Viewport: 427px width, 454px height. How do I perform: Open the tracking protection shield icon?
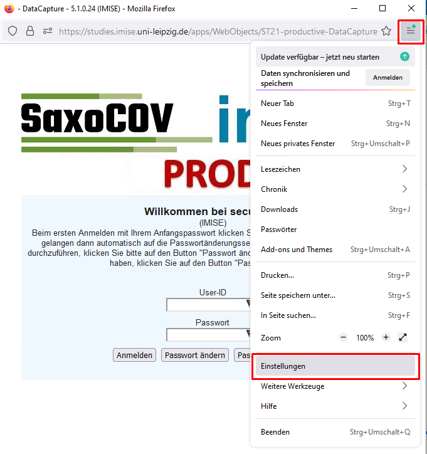[x=13, y=31]
